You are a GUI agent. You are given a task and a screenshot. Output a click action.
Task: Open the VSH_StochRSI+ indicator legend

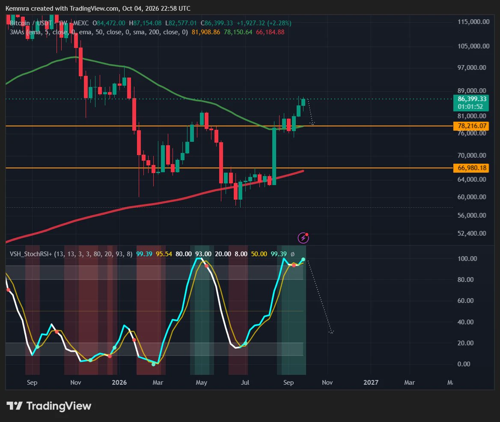click(x=71, y=254)
